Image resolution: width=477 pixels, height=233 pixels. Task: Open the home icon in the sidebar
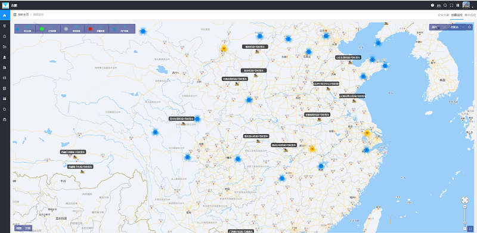[x=5, y=15]
